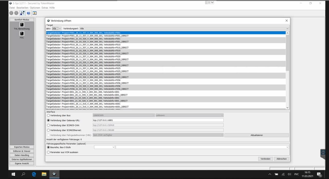The height and width of the screenshot is (179, 329).
Task: Open the TAL-Berechnung module icon
Action: click(x=22, y=25)
